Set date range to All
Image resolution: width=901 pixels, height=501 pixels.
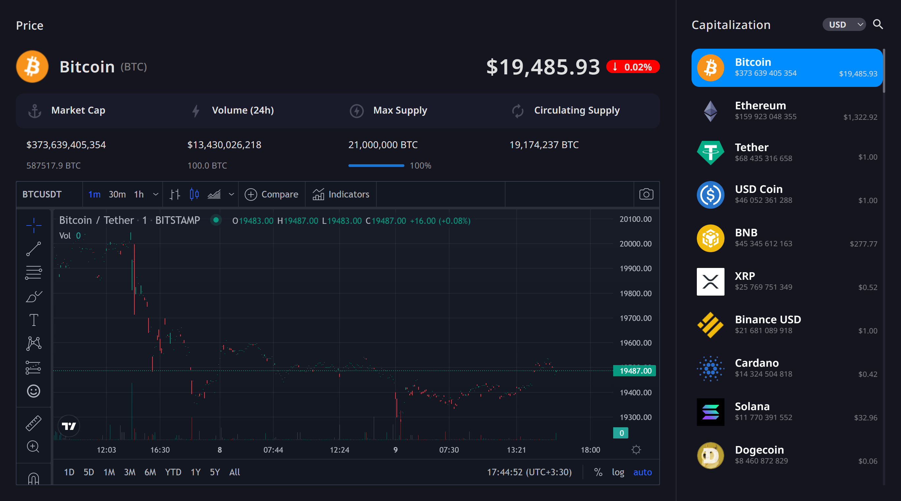234,472
